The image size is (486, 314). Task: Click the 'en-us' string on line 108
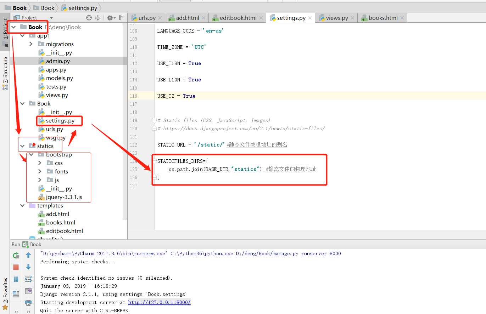213,31
